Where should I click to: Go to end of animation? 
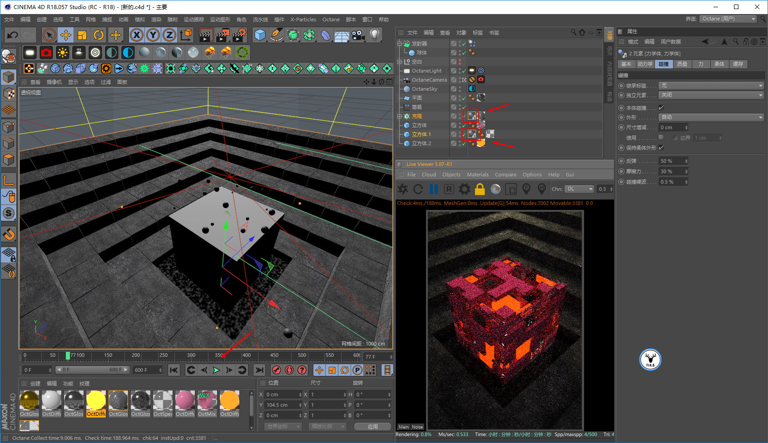[x=259, y=370]
